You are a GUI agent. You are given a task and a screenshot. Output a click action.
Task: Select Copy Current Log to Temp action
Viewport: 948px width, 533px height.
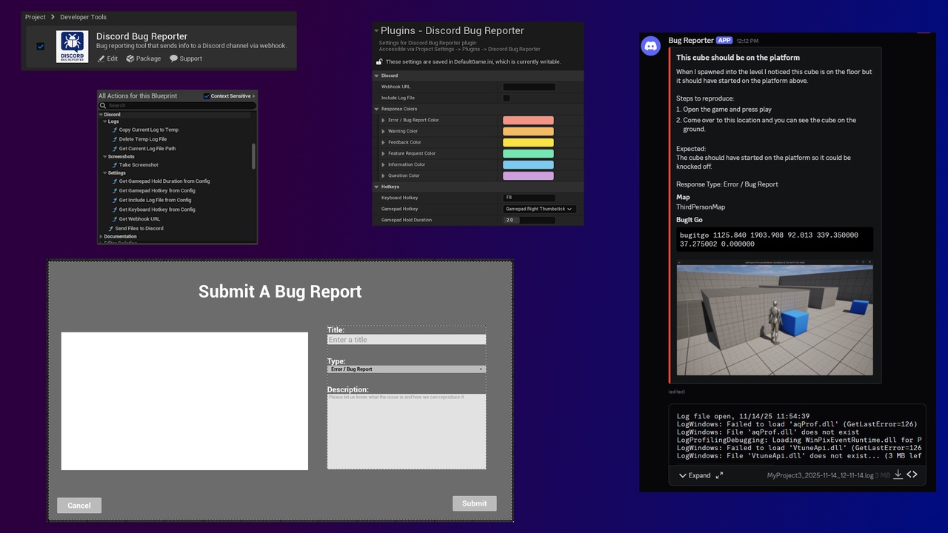(x=148, y=130)
